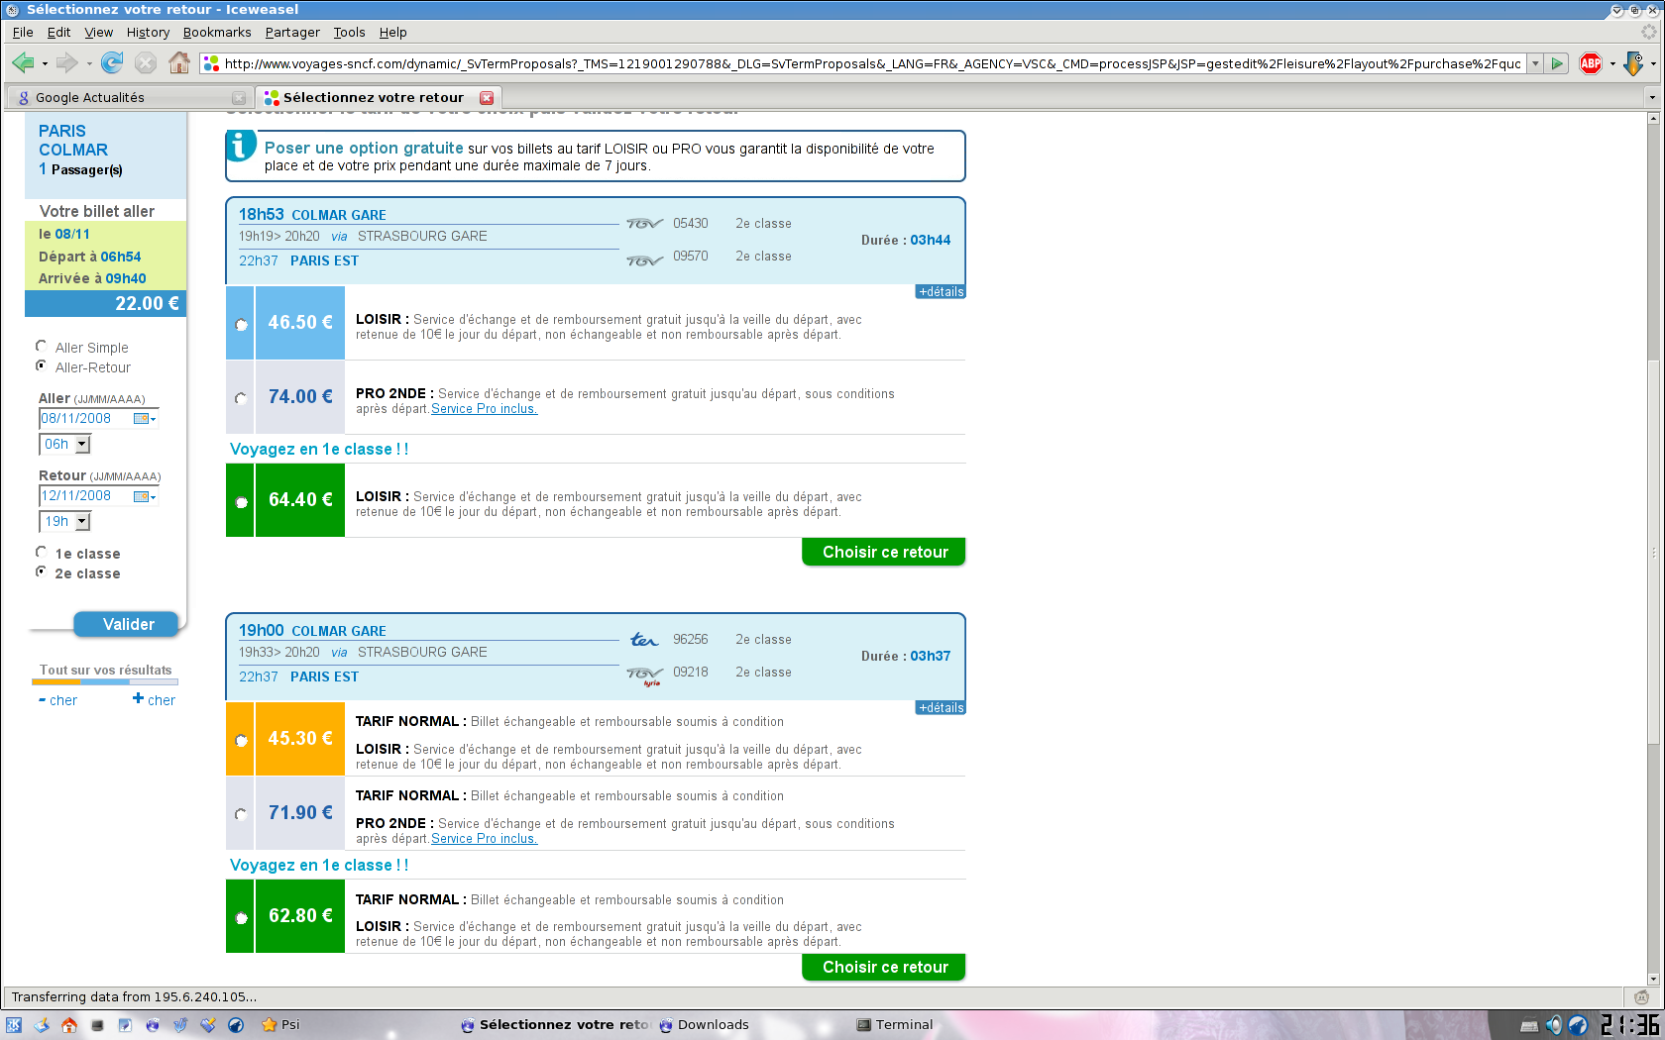
Task: Select the 2e classe radio button
Action: point(41,572)
